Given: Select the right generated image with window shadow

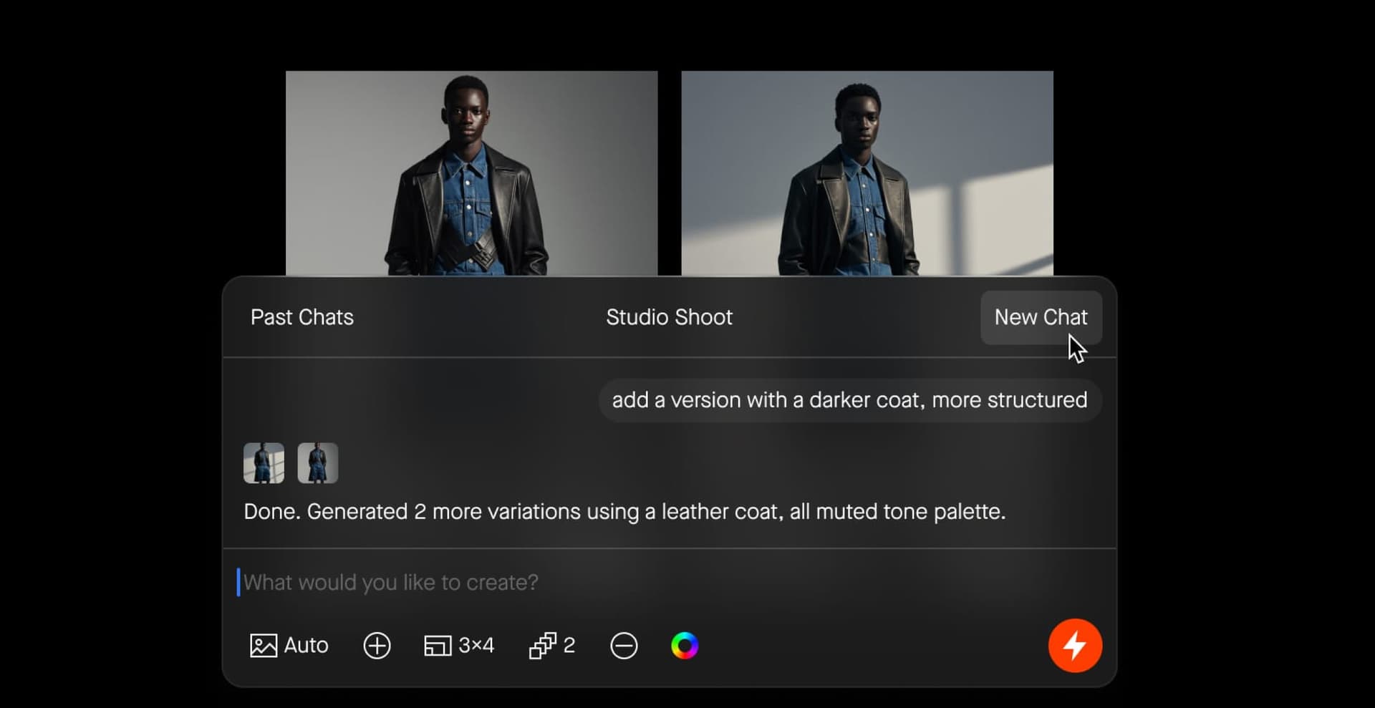Looking at the screenshot, I should click(867, 173).
